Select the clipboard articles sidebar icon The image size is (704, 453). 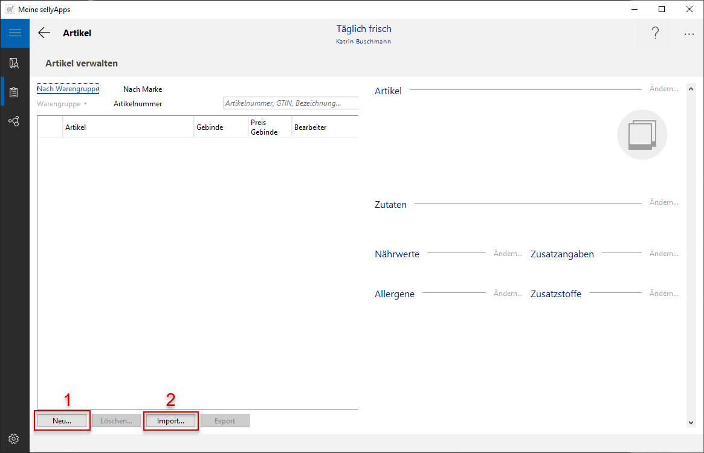coord(15,92)
